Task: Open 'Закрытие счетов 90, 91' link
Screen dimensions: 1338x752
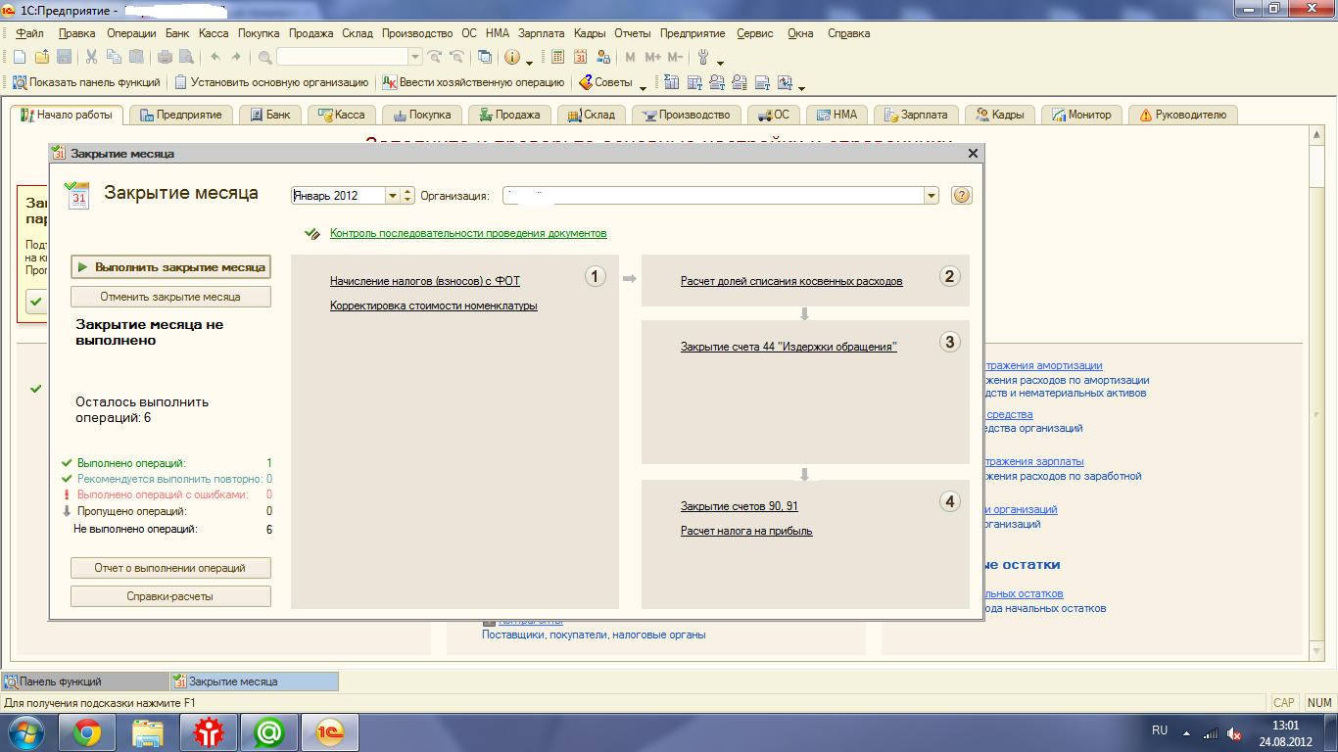Action: (739, 506)
